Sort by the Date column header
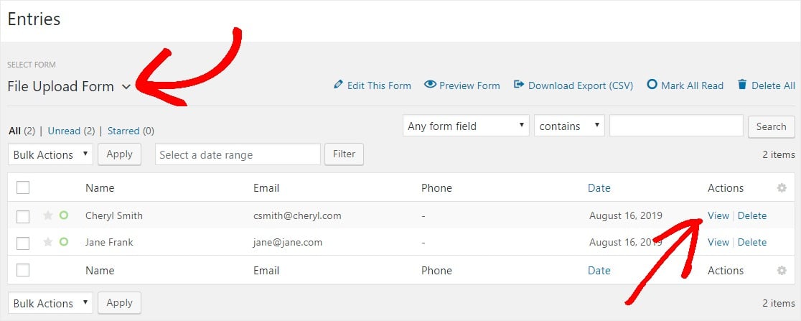 [x=599, y=187]
